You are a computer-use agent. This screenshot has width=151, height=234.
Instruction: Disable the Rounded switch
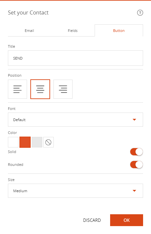[136, 165]
